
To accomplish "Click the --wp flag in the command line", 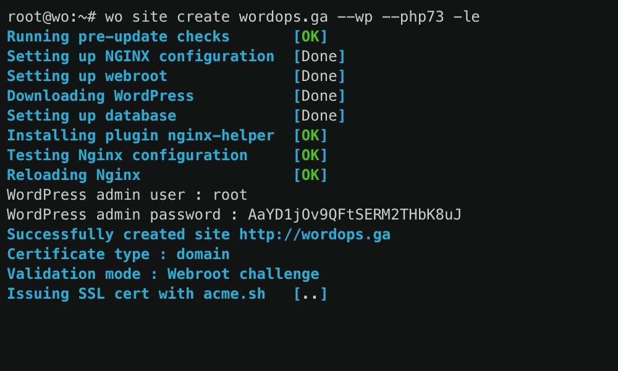I will tap(355, 17).
